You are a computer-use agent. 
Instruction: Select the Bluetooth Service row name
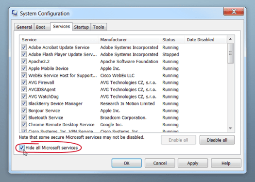[46, 117]
